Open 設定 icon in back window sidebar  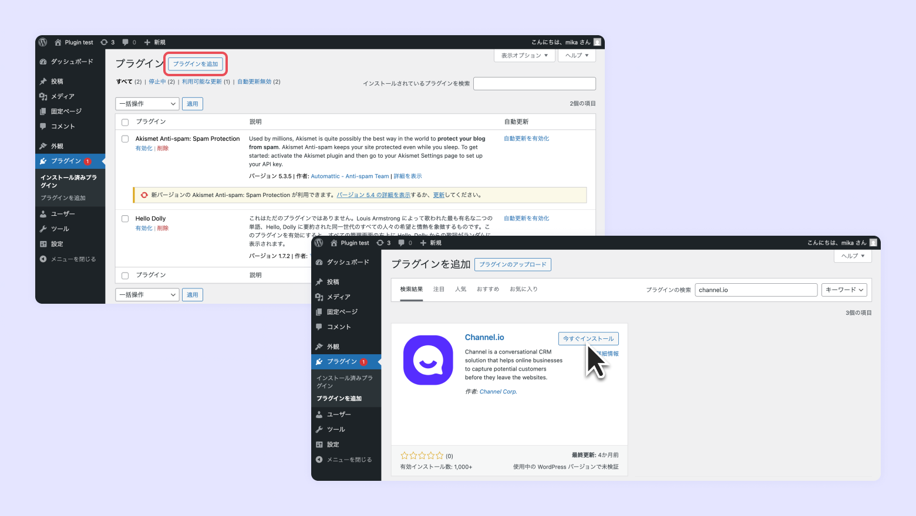(x=43, y=244)
